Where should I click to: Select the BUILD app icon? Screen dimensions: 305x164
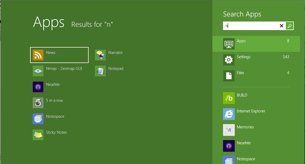click(x=229, y=98)
